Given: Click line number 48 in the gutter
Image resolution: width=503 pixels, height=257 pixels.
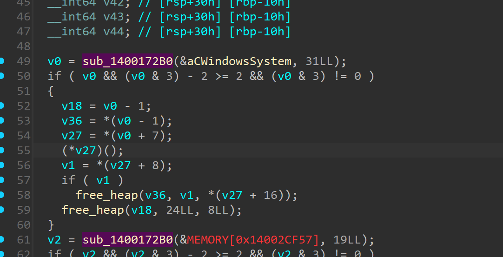Looking at the screenshot, I should click(x=23, y=46).
